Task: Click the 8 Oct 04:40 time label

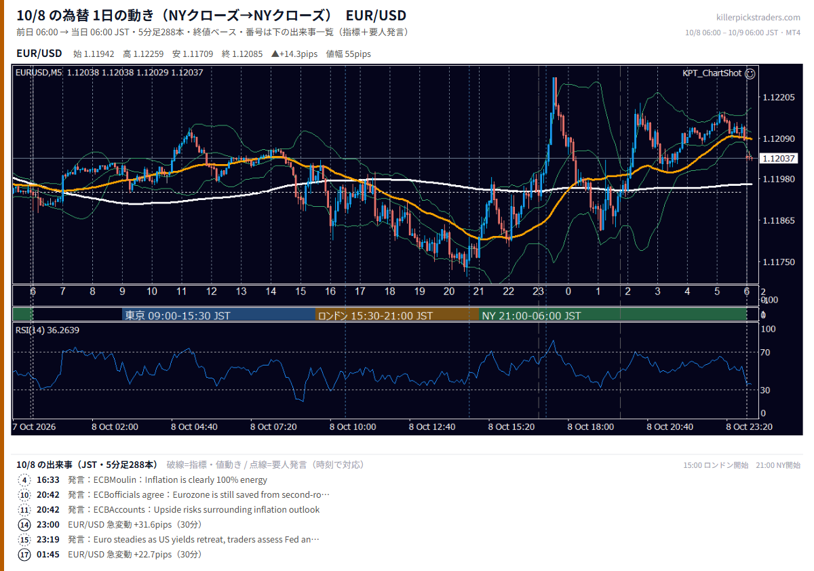Action: coord(194,427)
